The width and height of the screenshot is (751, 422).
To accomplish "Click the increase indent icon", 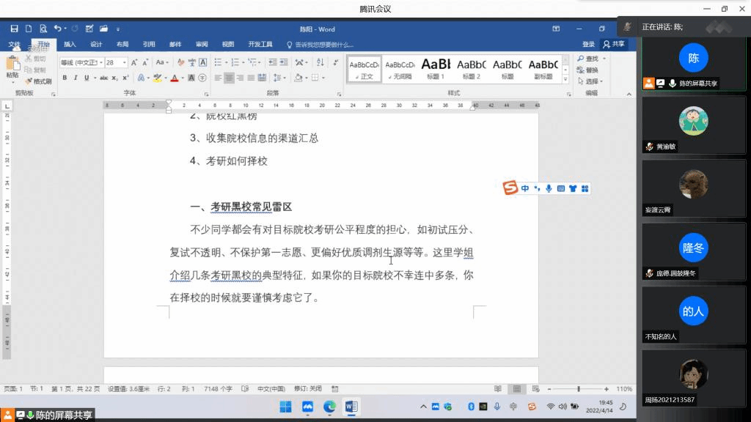I will [282, 63].
